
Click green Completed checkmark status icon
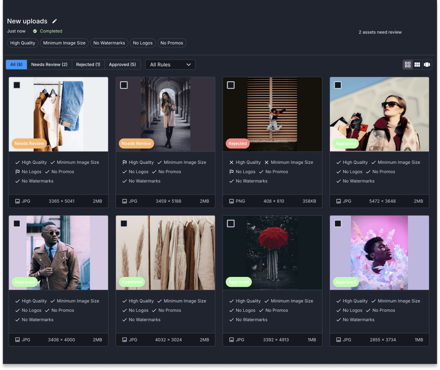coord(35,31)
